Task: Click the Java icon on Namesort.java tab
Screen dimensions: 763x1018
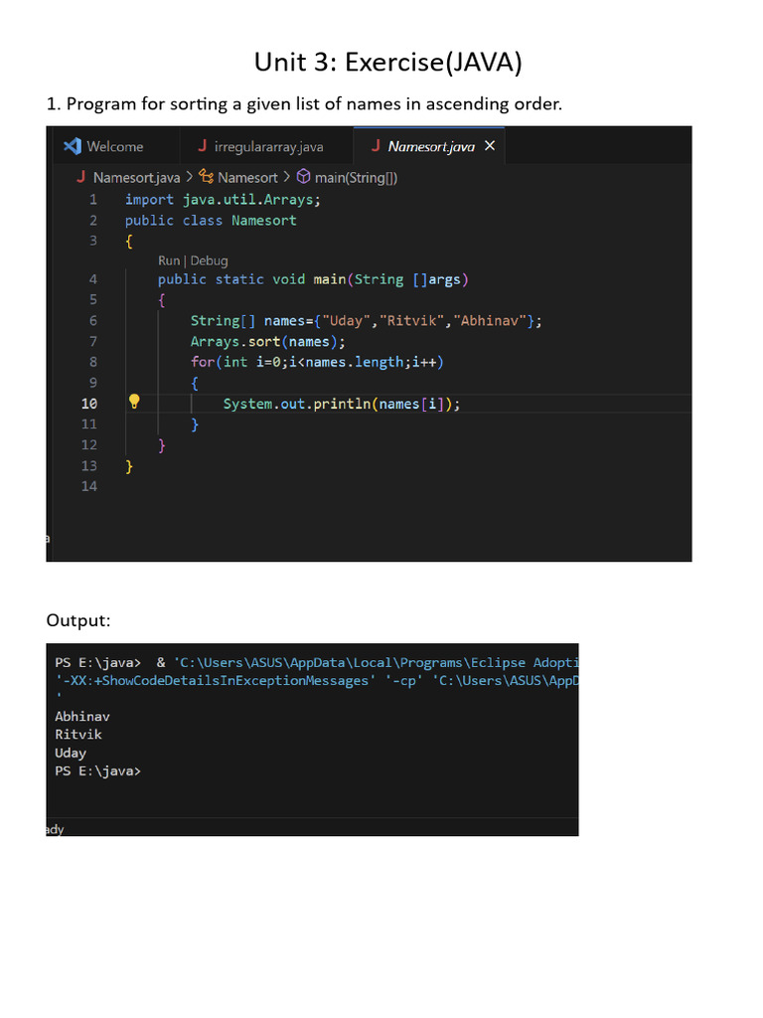Action: (376, 146)
